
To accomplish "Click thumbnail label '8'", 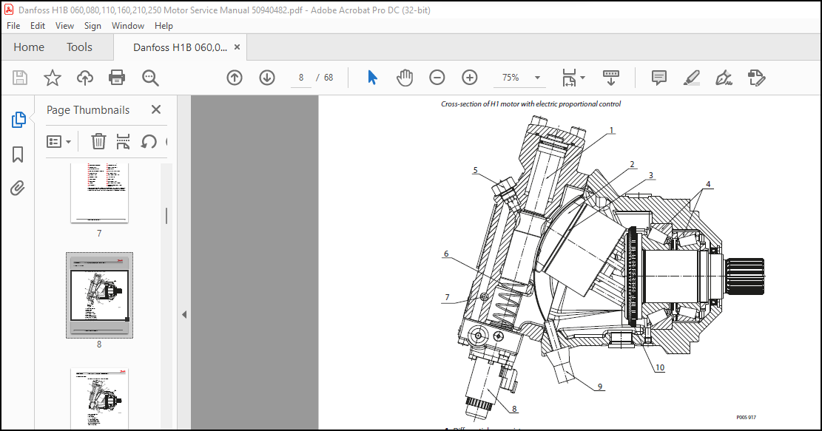I will [99, 344].
